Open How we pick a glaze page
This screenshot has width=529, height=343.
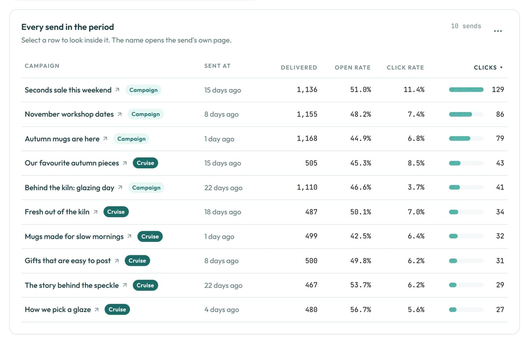(58, 309)
